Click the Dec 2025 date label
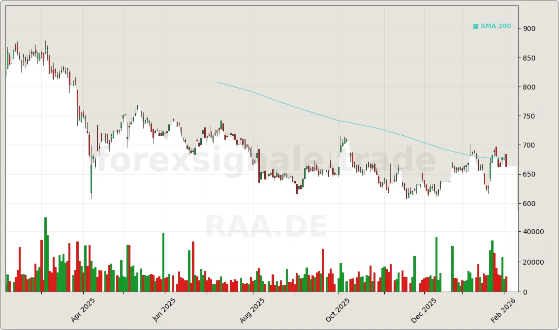The height and width of the screenshot is (330, 559). pyautogui.click(x=424, y=309)
